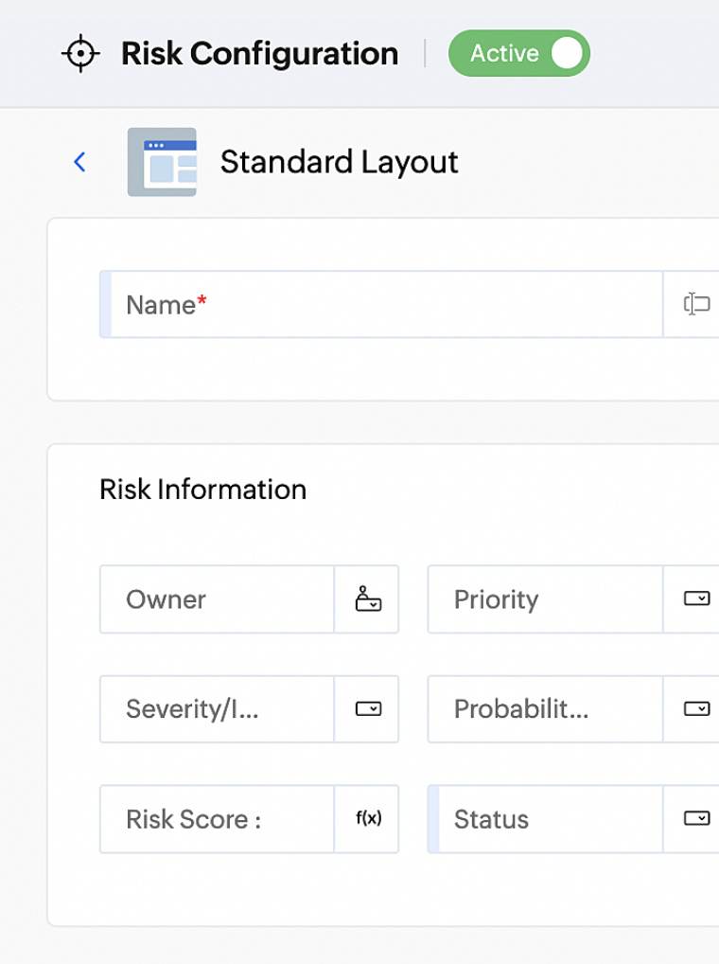Select the Status field card
Viewport: 719px width, 964px height.
544,818
